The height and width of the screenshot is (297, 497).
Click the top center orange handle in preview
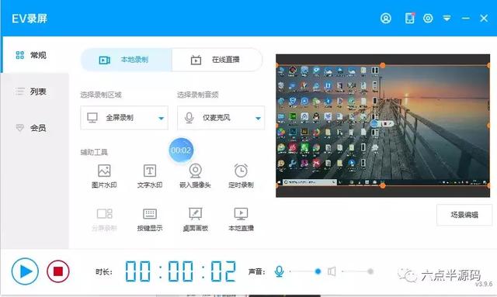(x=383, y=65)
